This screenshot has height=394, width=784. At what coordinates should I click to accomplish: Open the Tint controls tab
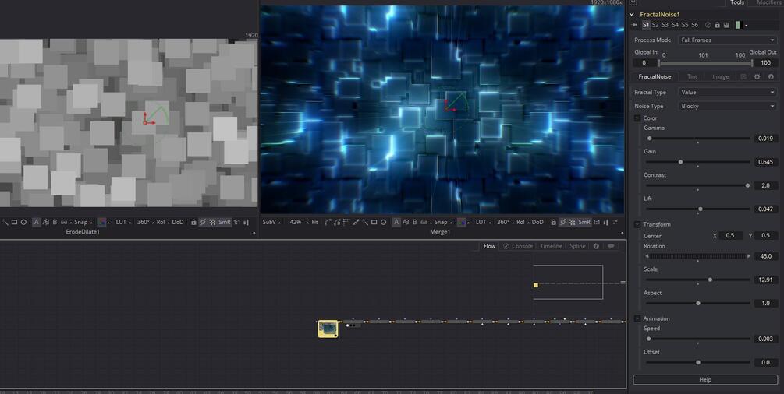click(692, 77)
